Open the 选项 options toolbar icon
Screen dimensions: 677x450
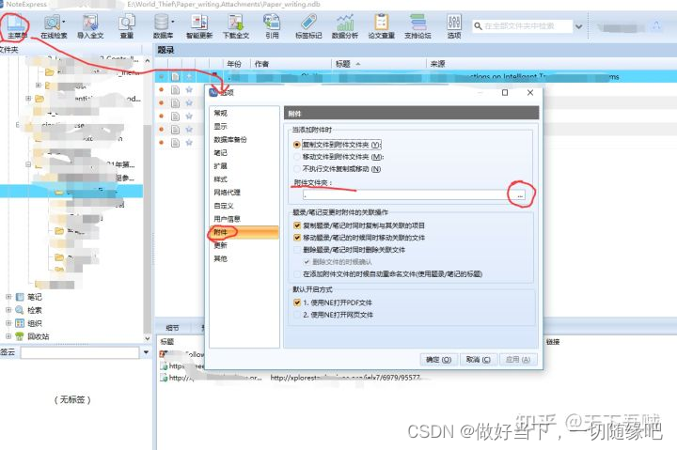(x=454, y=22)
